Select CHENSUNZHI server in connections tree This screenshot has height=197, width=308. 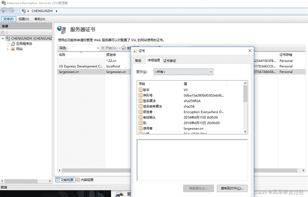point(31,38)
